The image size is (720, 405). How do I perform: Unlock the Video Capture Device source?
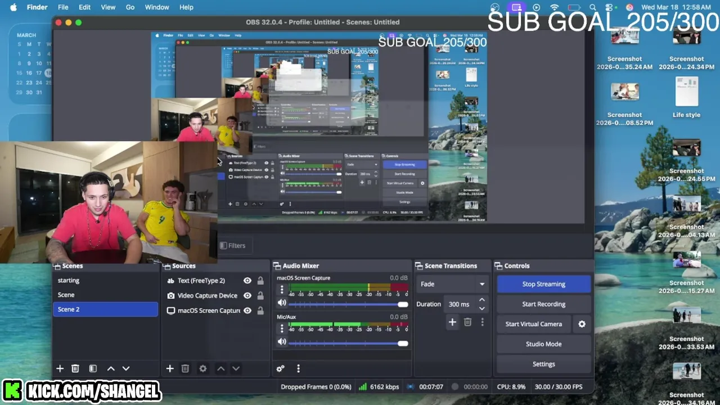point(260,295)
